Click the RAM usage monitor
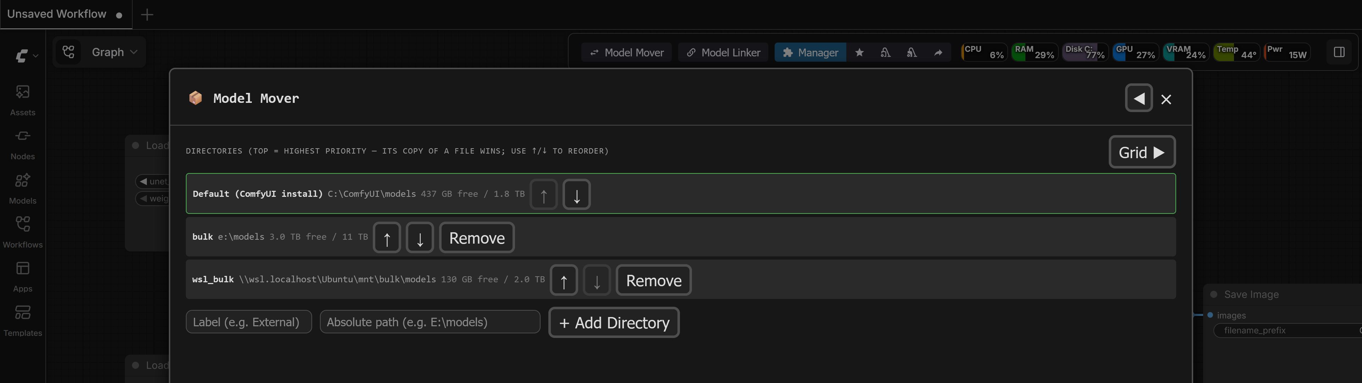The height and width of the screenshot is (383, 1362). [x=1035, y=52]
